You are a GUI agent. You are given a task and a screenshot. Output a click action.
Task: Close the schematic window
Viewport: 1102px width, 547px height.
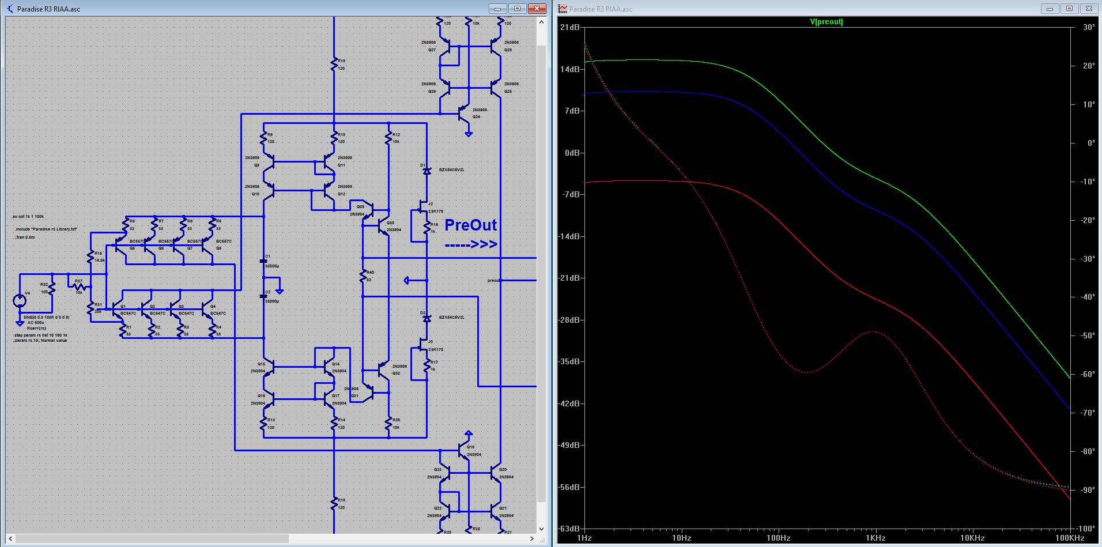pos(537,9)
